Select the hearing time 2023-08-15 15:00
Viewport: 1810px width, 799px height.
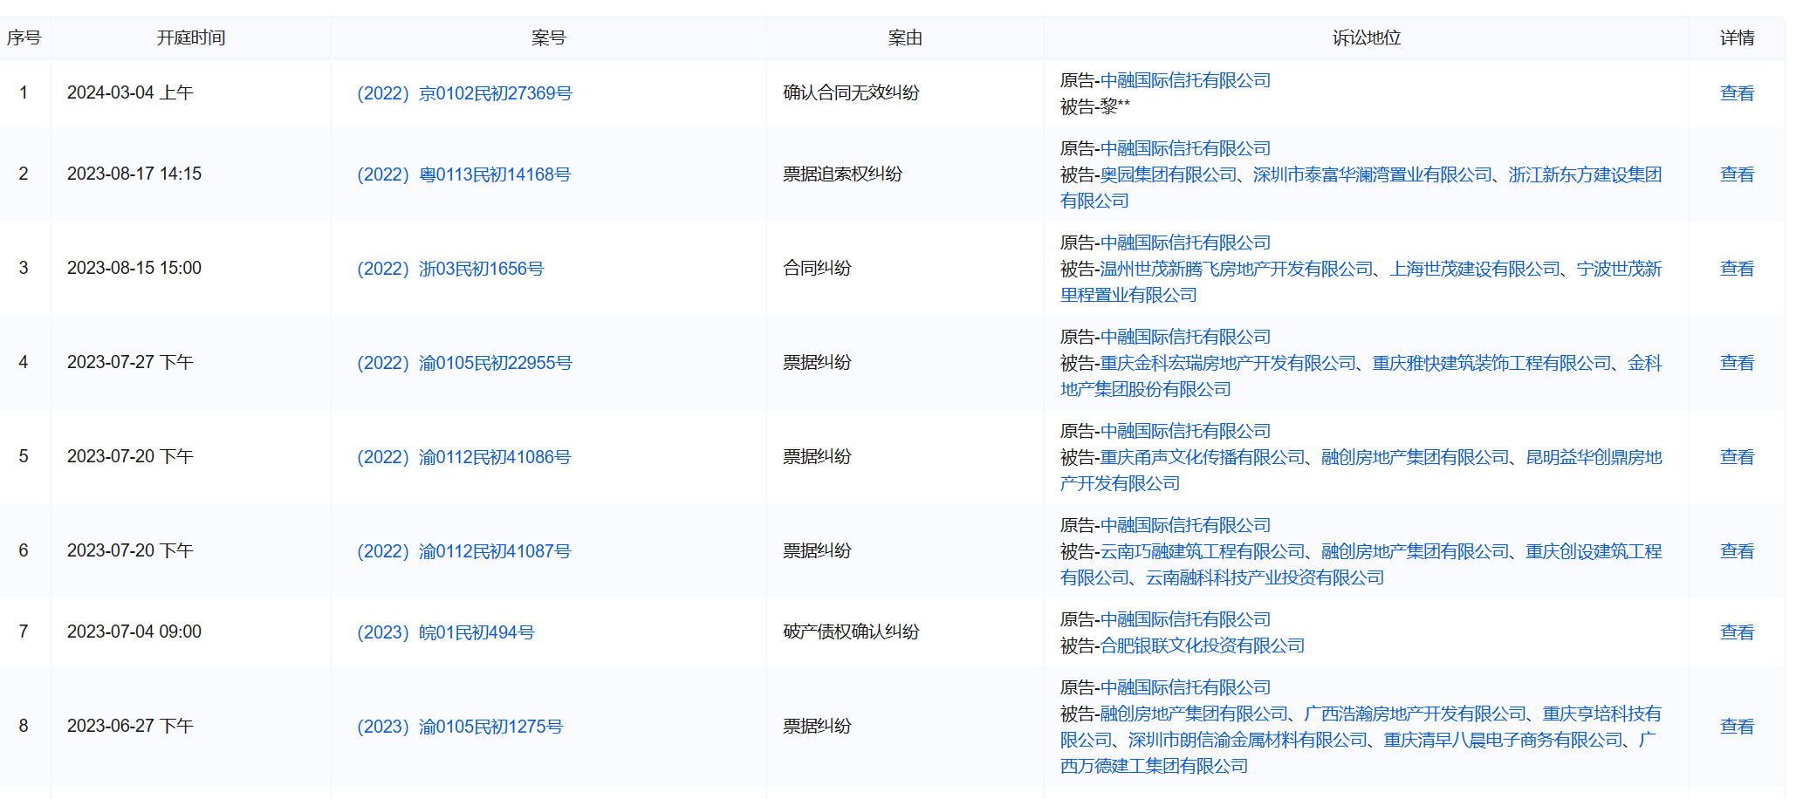(134, 268)
